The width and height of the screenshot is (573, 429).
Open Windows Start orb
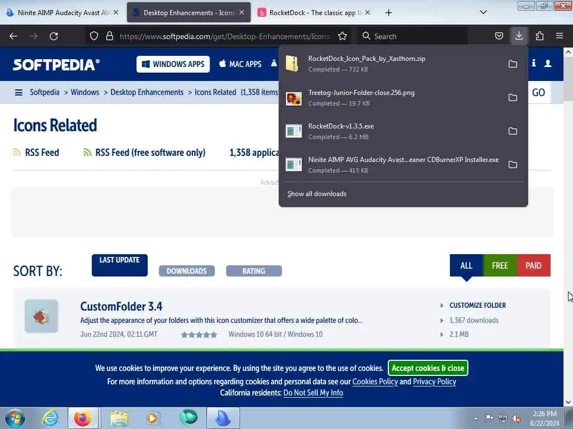(15, 418)
